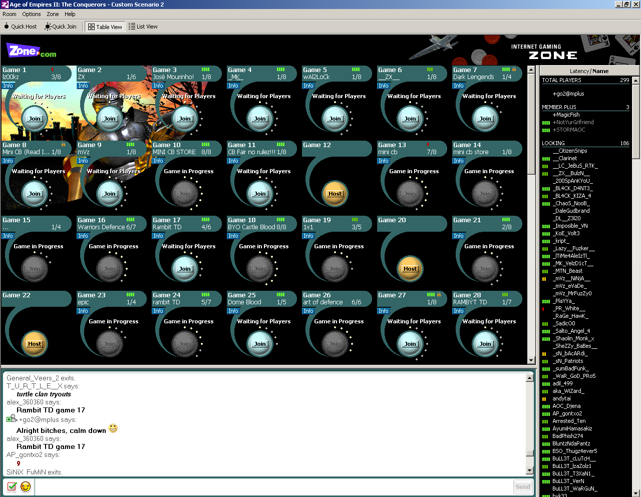This screenshot has height=497, width=641.
Task: Join Game 17 Rambit TD
Action: pyautogui.click(x=185, y=269)
